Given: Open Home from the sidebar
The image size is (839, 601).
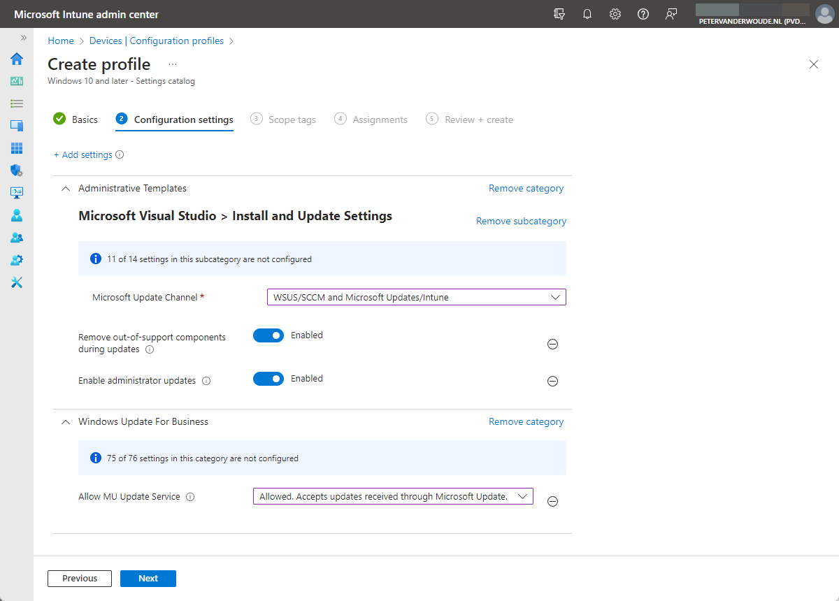Looking at the screenshot, I should pyautogui.click(x=17, y=59).
